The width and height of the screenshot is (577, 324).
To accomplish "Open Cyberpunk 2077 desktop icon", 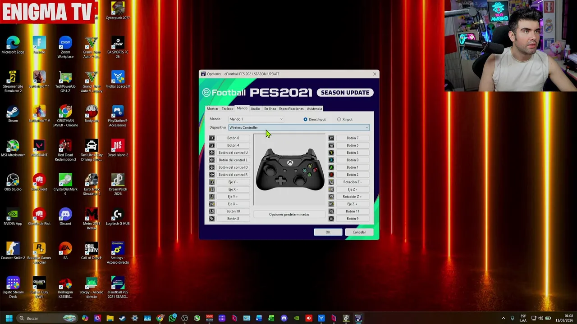I will coord(118,11).
